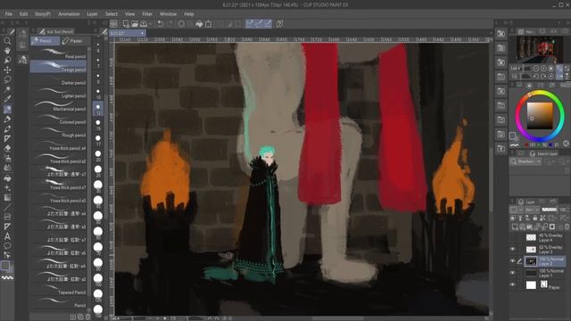Click the Fill bucket icon in command bar

click(199, 24)
